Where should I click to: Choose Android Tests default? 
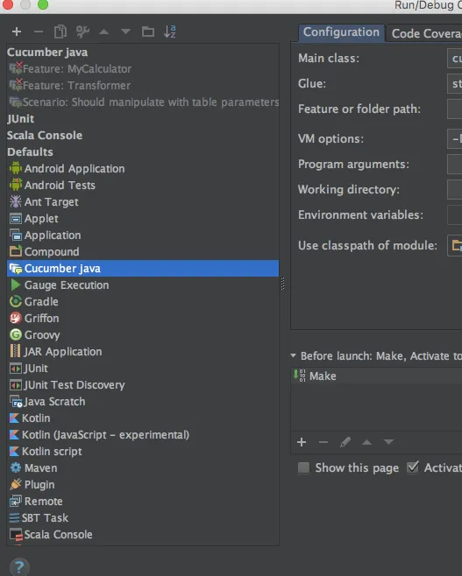[143, 186]
